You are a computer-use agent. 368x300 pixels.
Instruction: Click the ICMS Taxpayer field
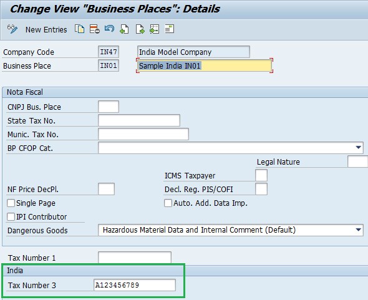(x=261, y=175)
